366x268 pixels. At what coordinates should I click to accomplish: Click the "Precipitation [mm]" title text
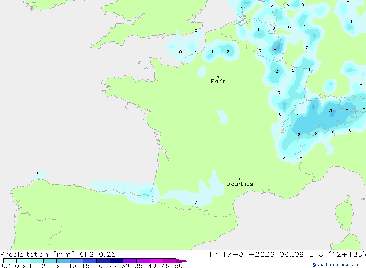38,254
